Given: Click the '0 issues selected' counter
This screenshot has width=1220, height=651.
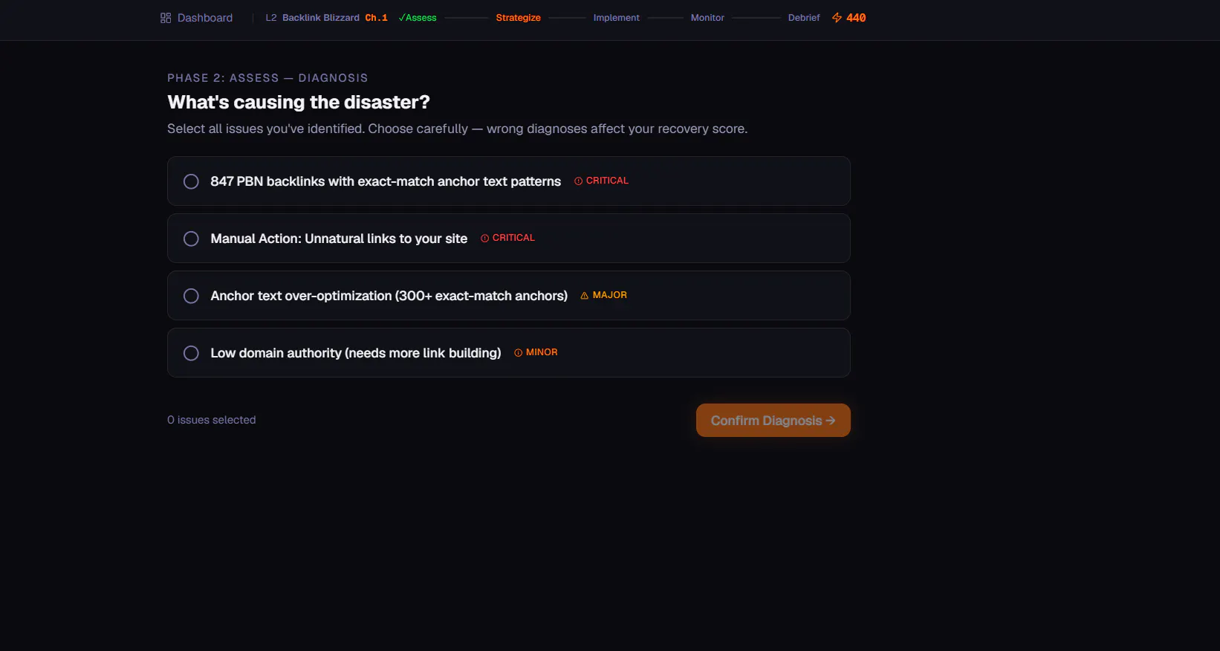Looking at the screenshot, I should tap(212, 420).
